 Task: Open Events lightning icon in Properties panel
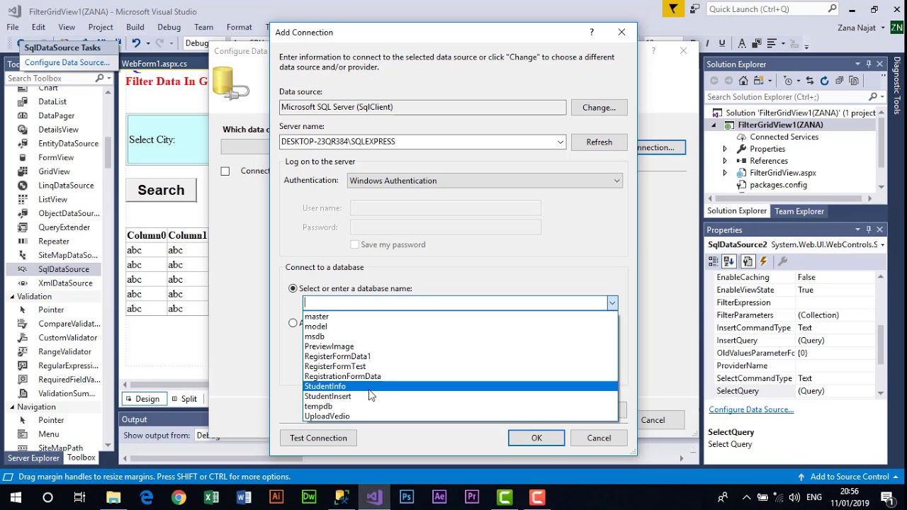[x=763, y=261]
